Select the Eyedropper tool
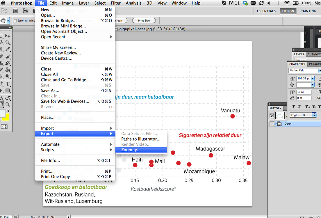 (8, 49)
